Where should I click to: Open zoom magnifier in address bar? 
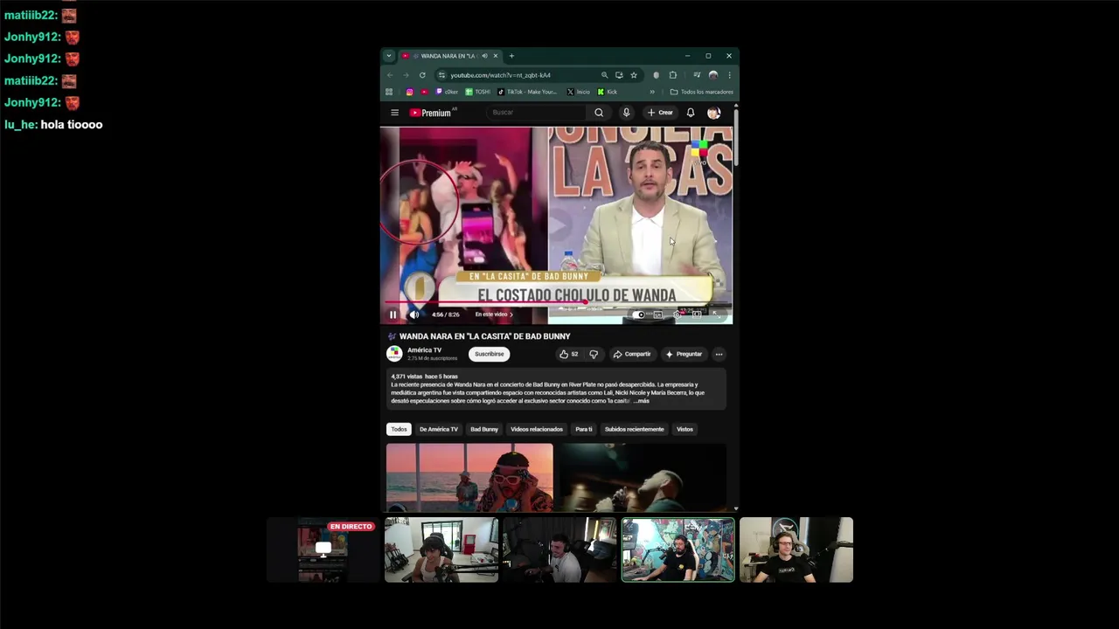click(604, 75)
